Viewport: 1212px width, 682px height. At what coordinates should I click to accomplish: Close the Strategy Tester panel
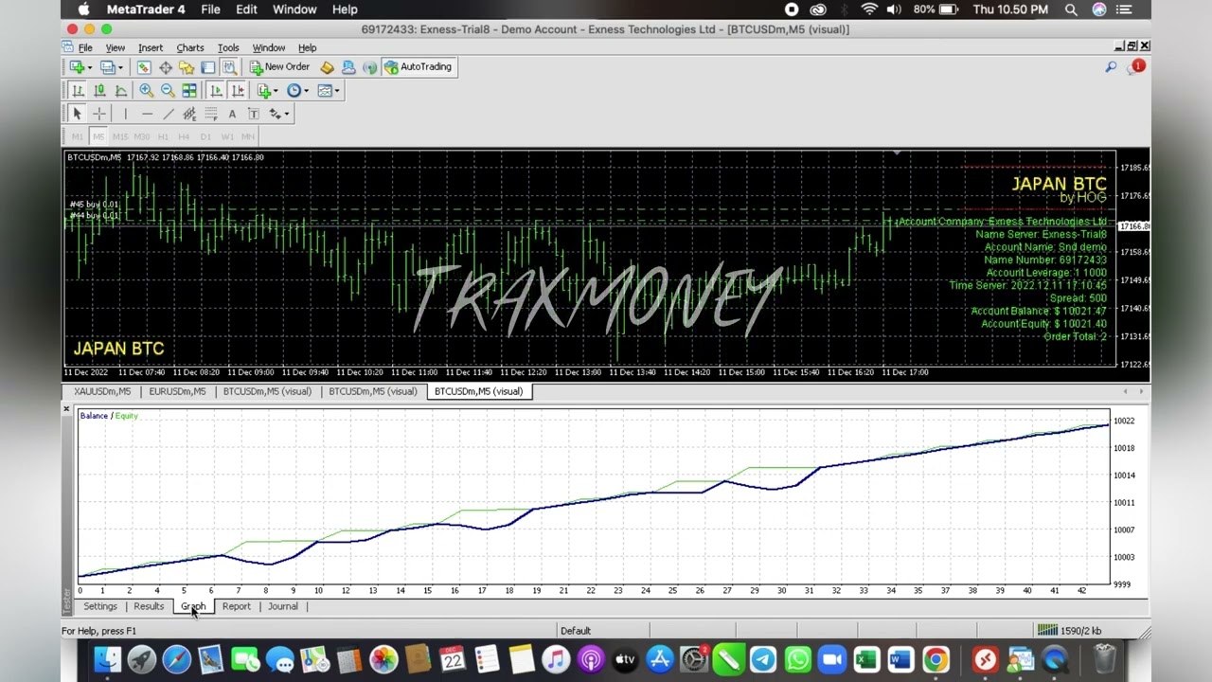click(x=66, y=409)
